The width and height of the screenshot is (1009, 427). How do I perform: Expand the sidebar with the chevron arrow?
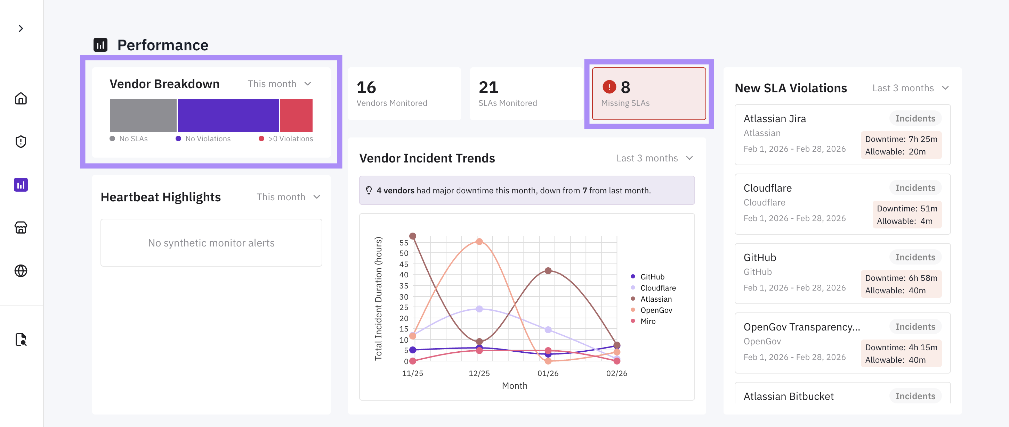pos(21,28)
